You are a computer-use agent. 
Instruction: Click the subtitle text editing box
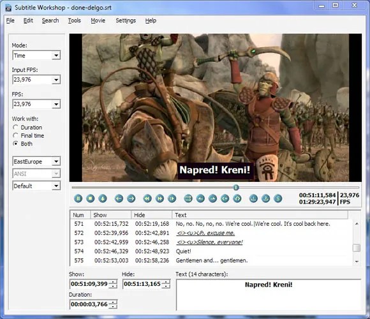(x=269, y=295)
